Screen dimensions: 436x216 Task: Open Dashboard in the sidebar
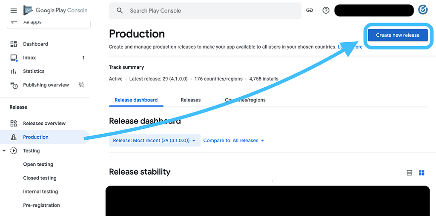point(35,44)
